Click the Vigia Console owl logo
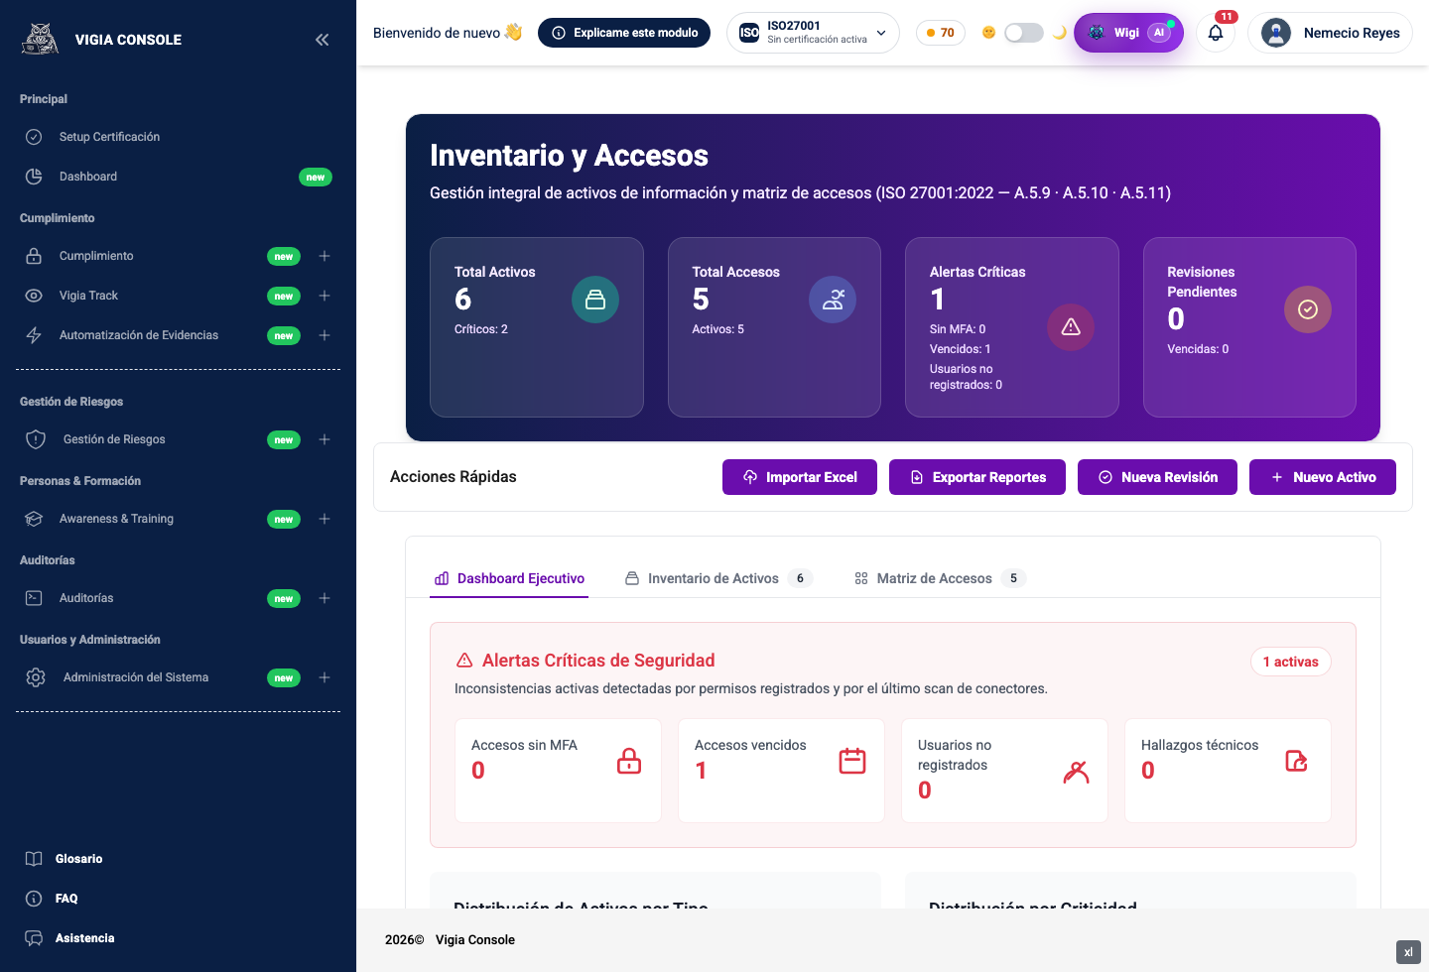Viewport: 1429px width, 972px height. click(x=41, y=39)
